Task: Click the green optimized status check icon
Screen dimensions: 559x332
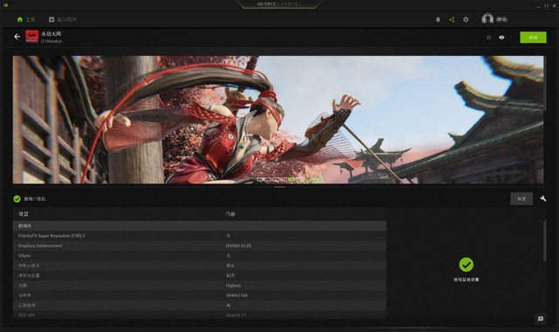Action: pyautogui.click(x=17, y=198)
